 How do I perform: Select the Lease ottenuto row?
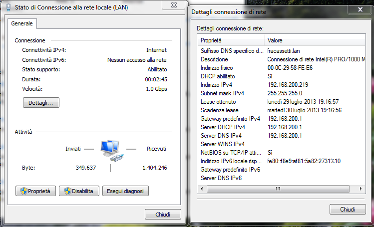click(x=282, y=102)
